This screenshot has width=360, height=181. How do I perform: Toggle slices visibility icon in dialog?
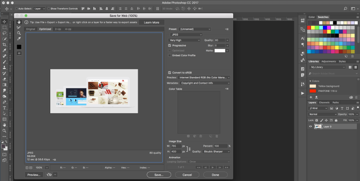pos(19,52)
